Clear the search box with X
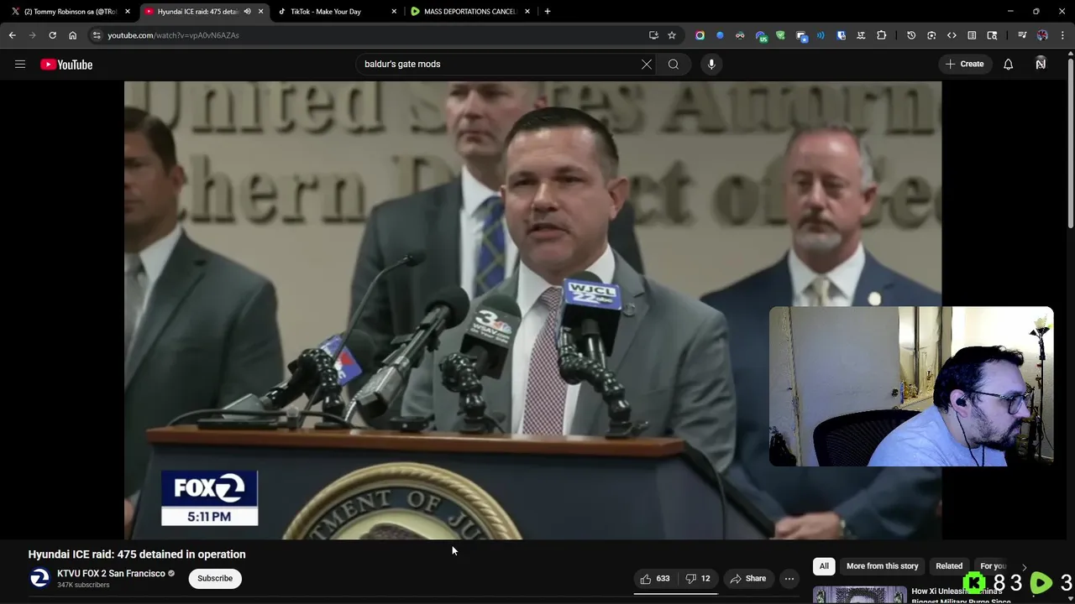 (647, 64)
